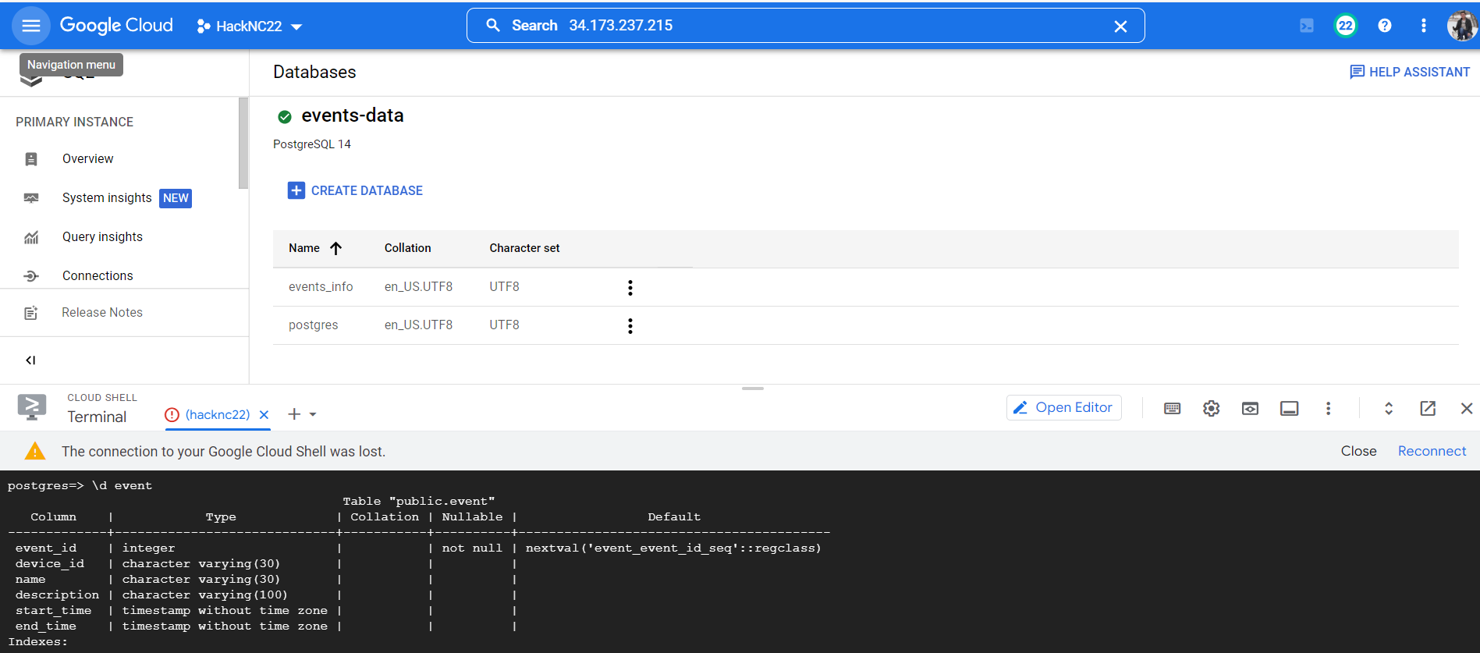Image resolution: width=1480 pixels, height=653 pixels.
Task: Open Connections in the sidebar
Action: tap(98, 275)
